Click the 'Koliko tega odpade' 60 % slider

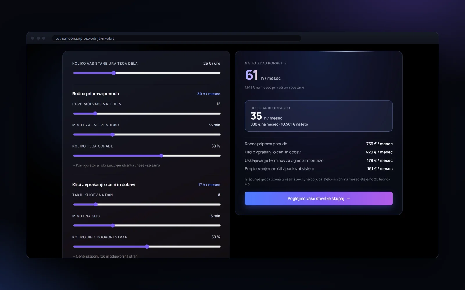pyautogui.click(x=147, y=156)
